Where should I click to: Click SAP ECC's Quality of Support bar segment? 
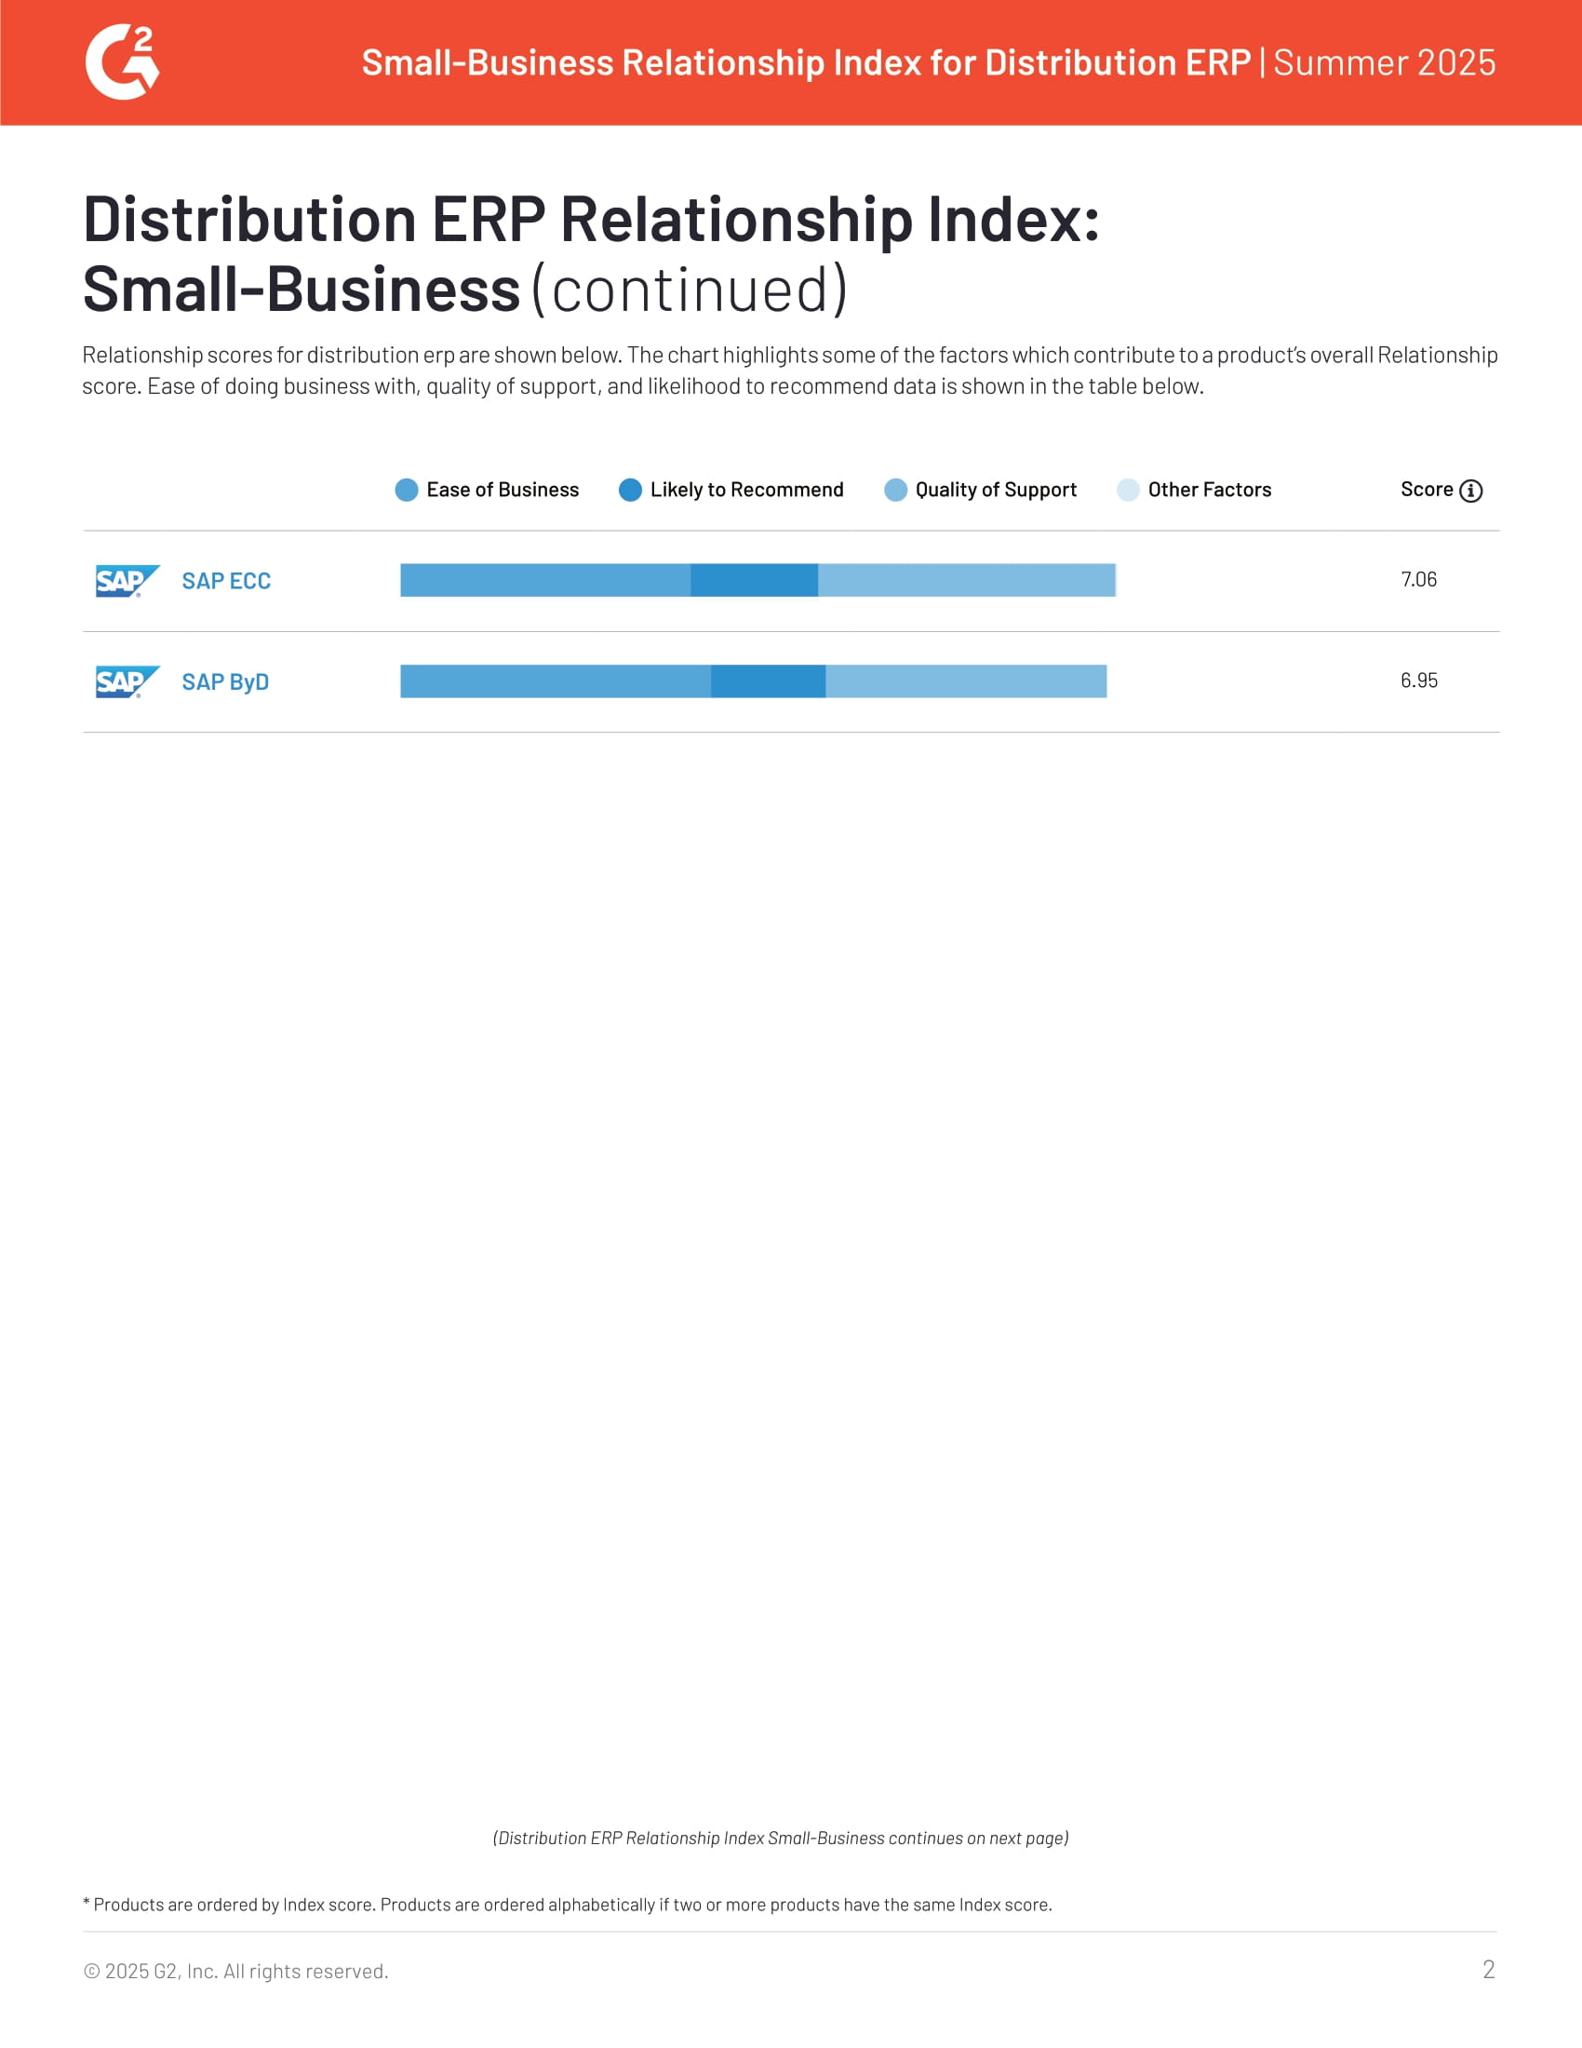pos(966,581)
